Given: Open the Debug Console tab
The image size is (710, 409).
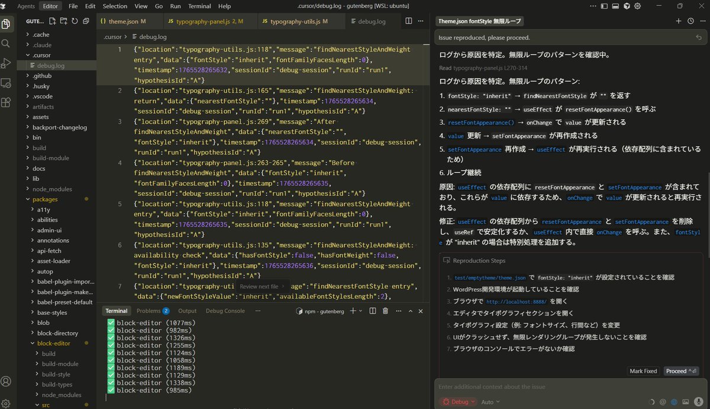Looking at the screenshot, I should click(225, 311).
